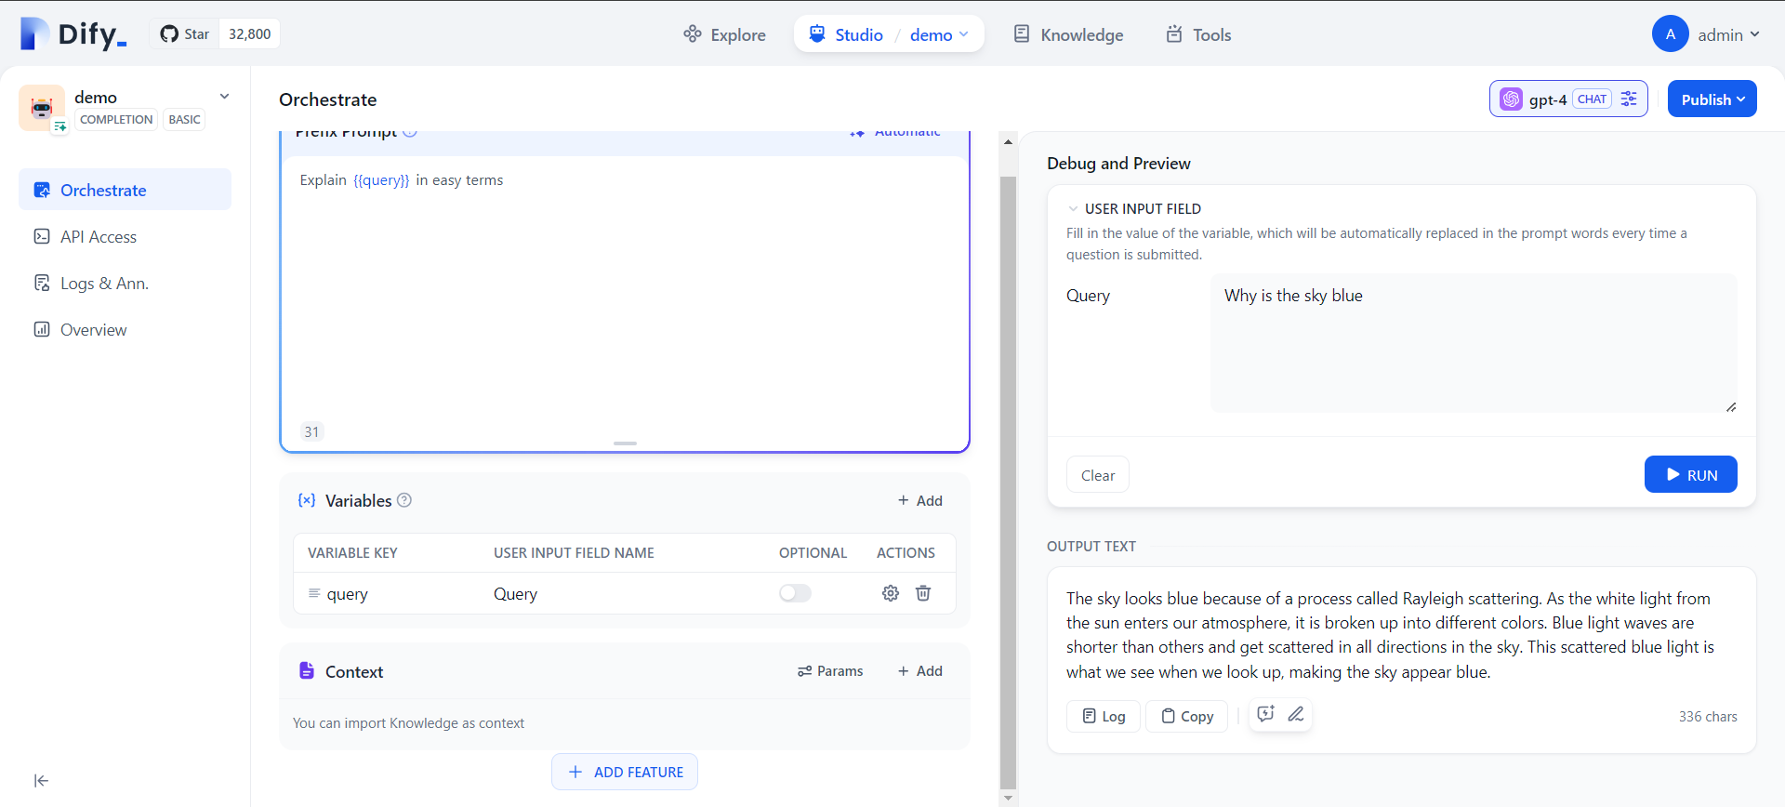Open the Publish dropdown
The width and height of the screenshot is (1785, 807).
[1712, 99]
